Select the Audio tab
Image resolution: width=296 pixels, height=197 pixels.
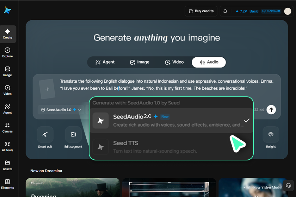point(209,62)
